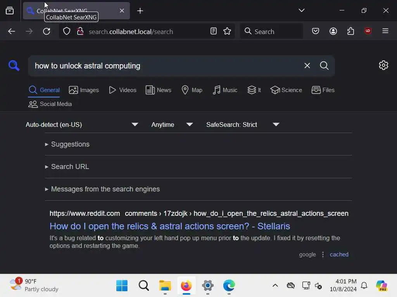Click the insecure connection padlock icon
This screenshot has width=397, height=297.
(80, 31)
